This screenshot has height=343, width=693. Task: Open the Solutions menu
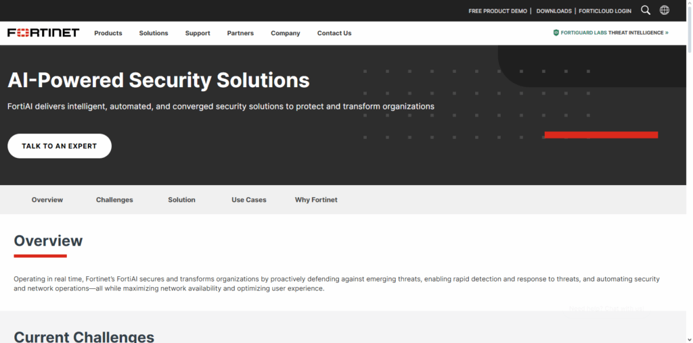pyautogui.click(x=154, y=33)
